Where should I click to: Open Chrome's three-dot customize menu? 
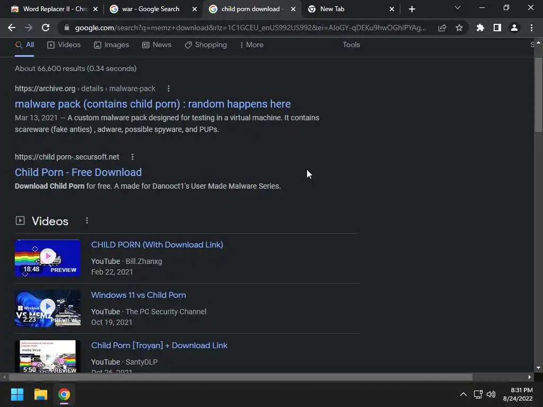[x=531, y=28]
